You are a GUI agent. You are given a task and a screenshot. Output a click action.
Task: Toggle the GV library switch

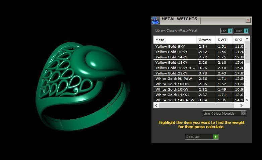(x=226, y=31)
